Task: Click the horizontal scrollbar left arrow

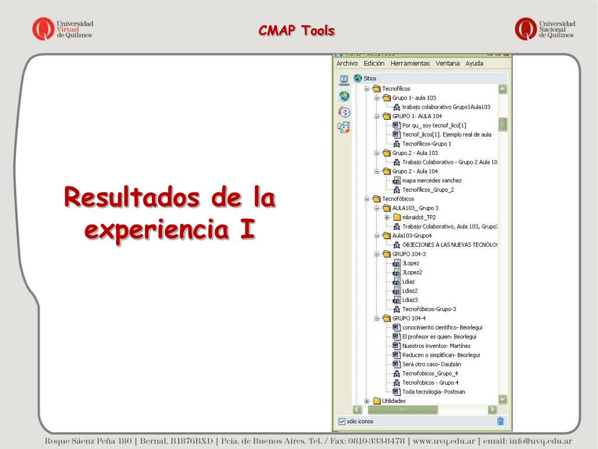Action: pos(357,410)
